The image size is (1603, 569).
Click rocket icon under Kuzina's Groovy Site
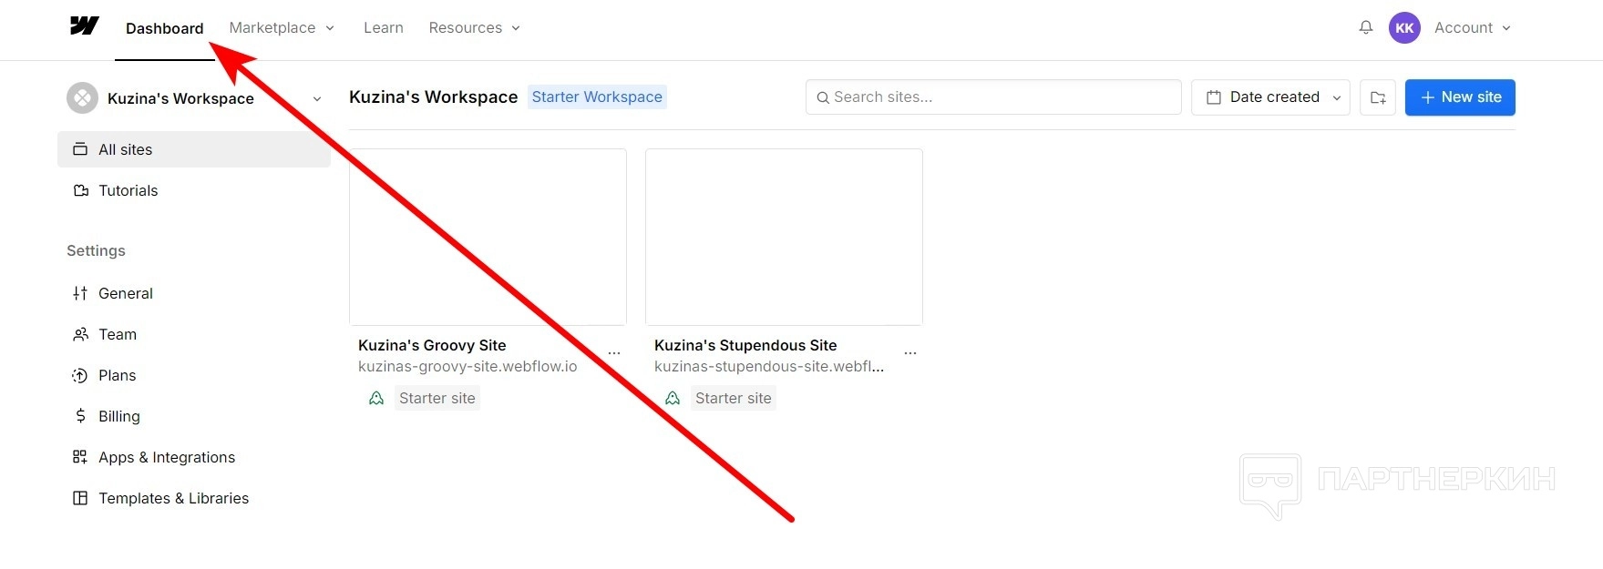(376, 398)
